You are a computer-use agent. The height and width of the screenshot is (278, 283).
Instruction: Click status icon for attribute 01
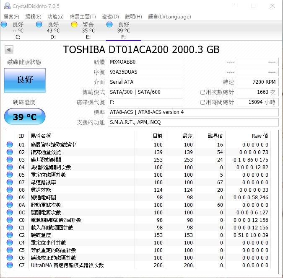point(10,144)
